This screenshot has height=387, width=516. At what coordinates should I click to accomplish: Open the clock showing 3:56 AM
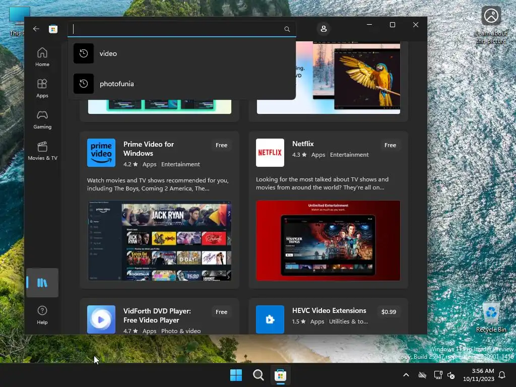point(479,375)
